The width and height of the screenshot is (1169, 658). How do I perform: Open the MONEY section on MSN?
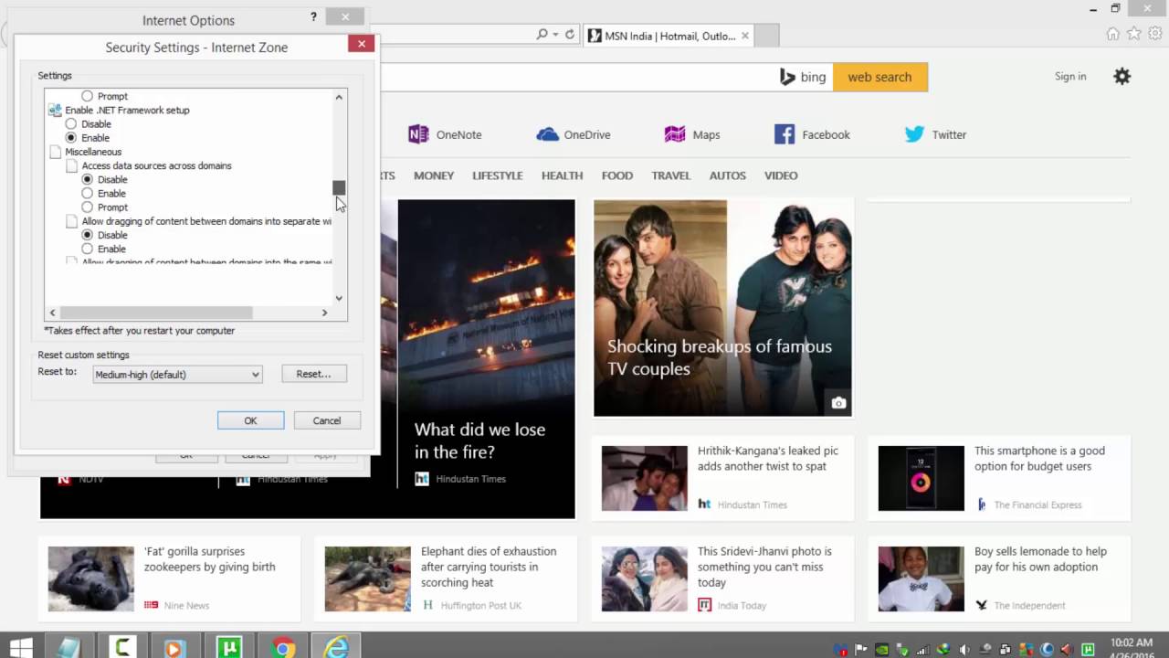click(434, 175)
